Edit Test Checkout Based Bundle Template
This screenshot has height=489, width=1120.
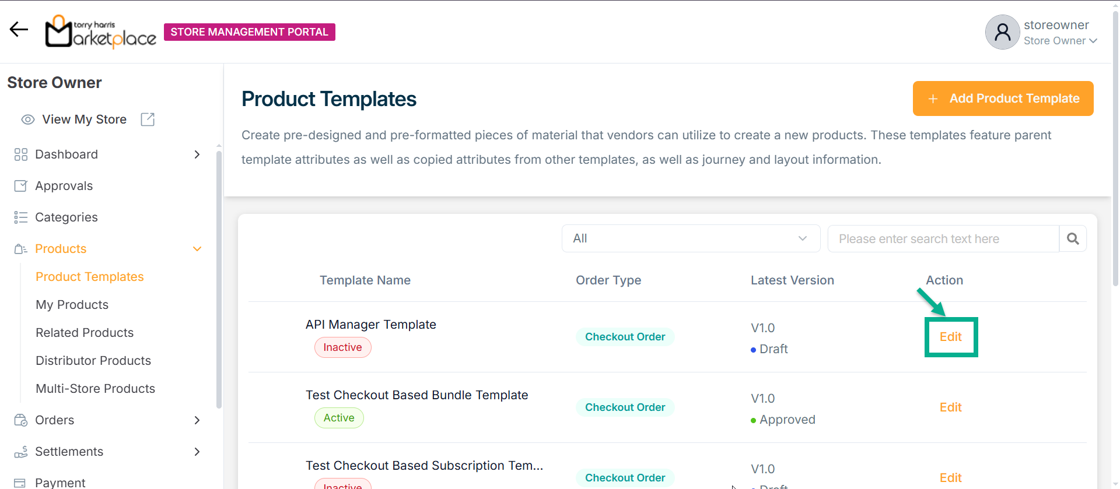pyautogui.click(x=950, y=407)
